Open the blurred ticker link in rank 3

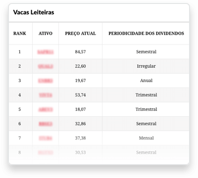[46, 81]
